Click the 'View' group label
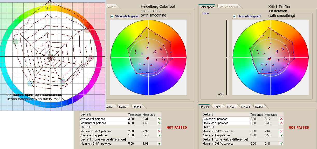 [205, 13]
